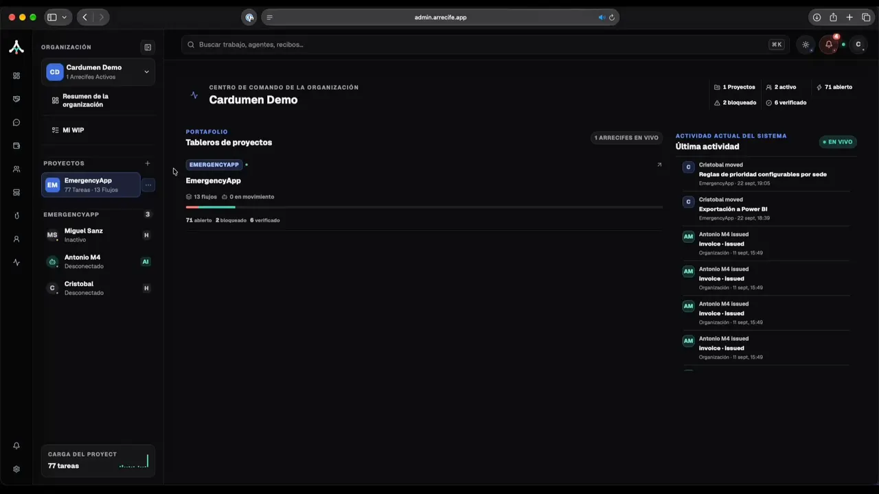Collapse the organization sidebar panel icon
This screenshot has height=494, width=879.
point(148,47)
